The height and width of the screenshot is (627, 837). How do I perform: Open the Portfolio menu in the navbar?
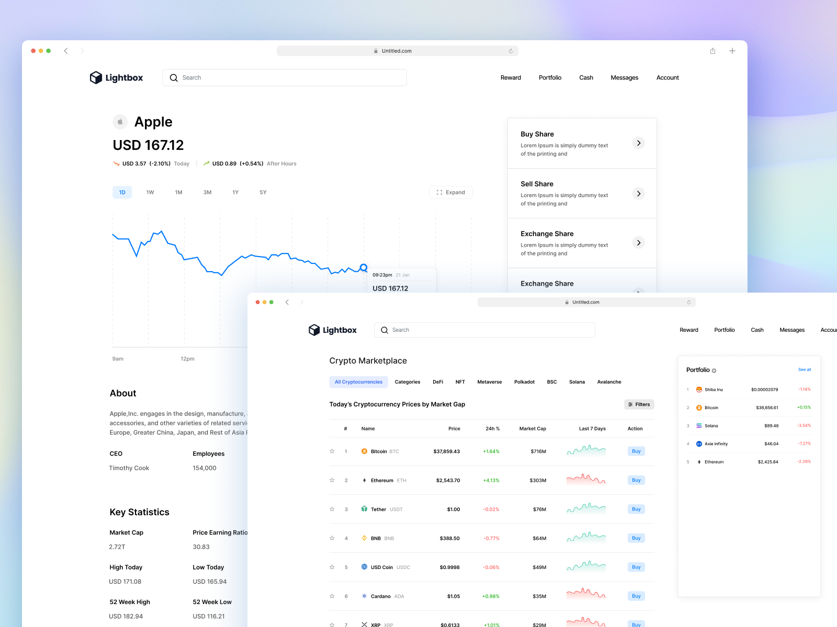coord(550,77)
